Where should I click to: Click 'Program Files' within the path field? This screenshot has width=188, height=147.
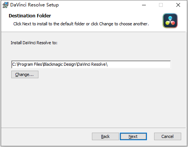pos(30,65)
